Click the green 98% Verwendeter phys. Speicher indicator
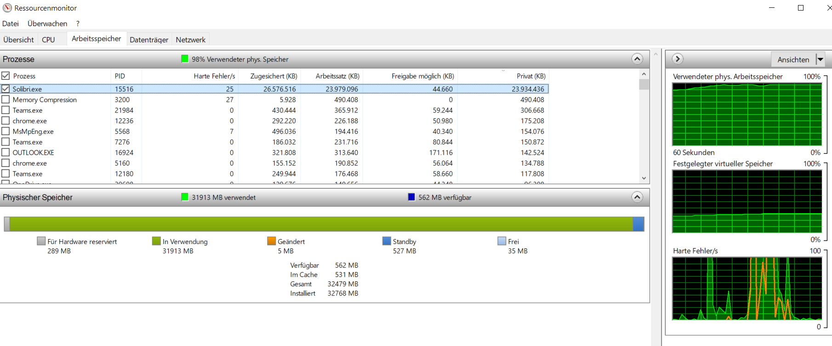This screenshot has width=832, height=346. (x=185, y=59)
